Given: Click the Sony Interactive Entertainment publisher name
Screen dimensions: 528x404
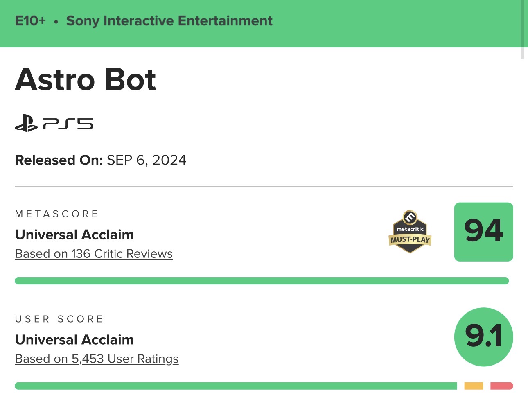Looking at the screenshot, I should click(169, 21).
